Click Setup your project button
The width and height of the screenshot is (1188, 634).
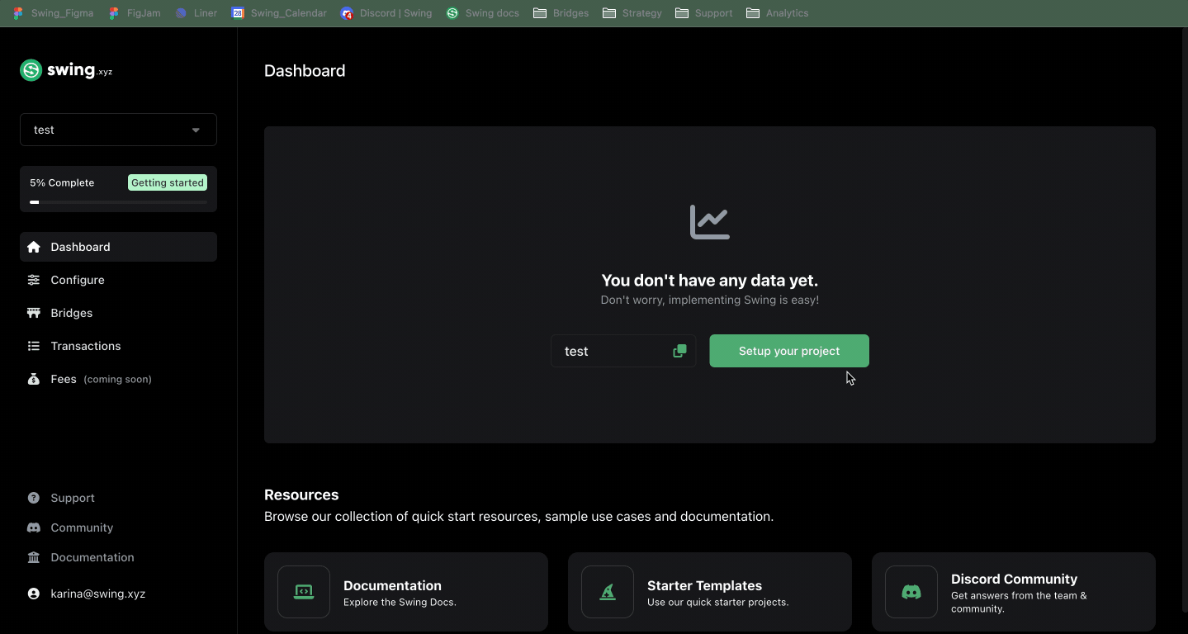(788, 351)
